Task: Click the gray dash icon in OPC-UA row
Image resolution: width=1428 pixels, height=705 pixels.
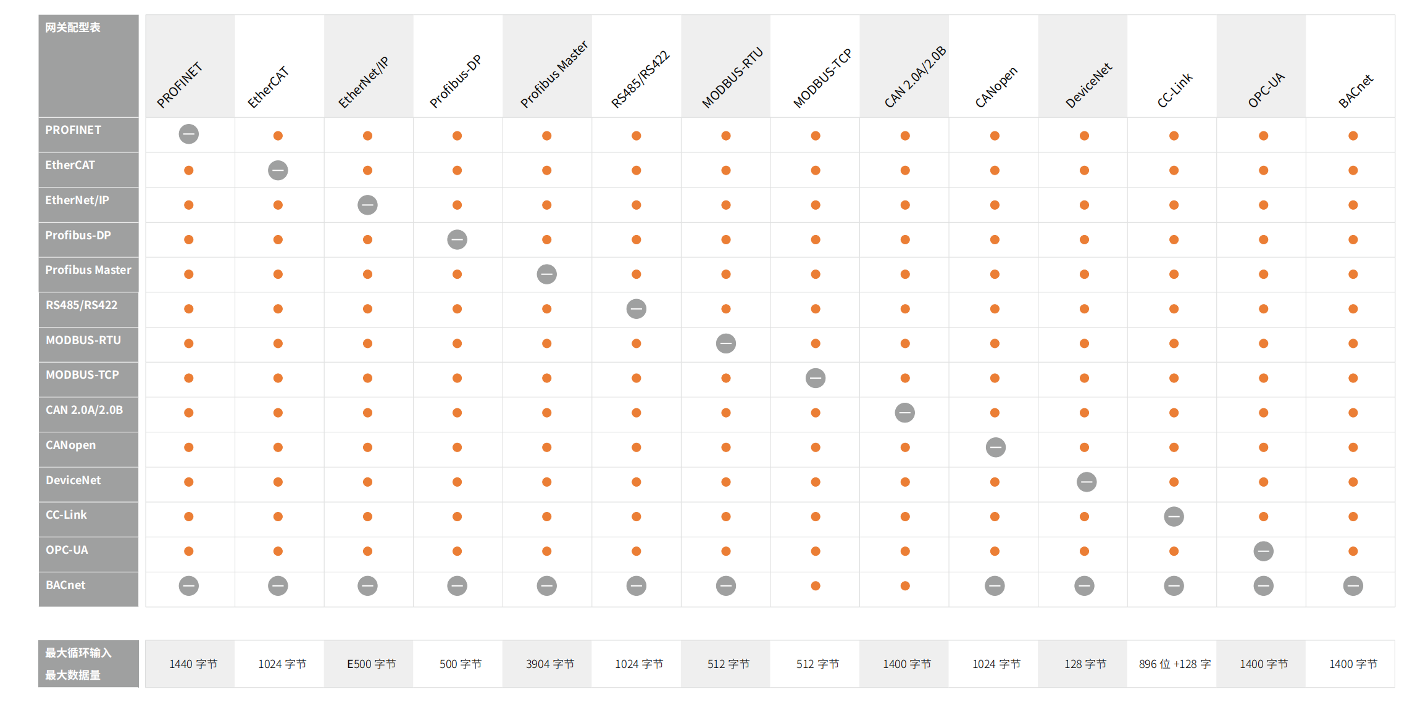Action: 1263,551
